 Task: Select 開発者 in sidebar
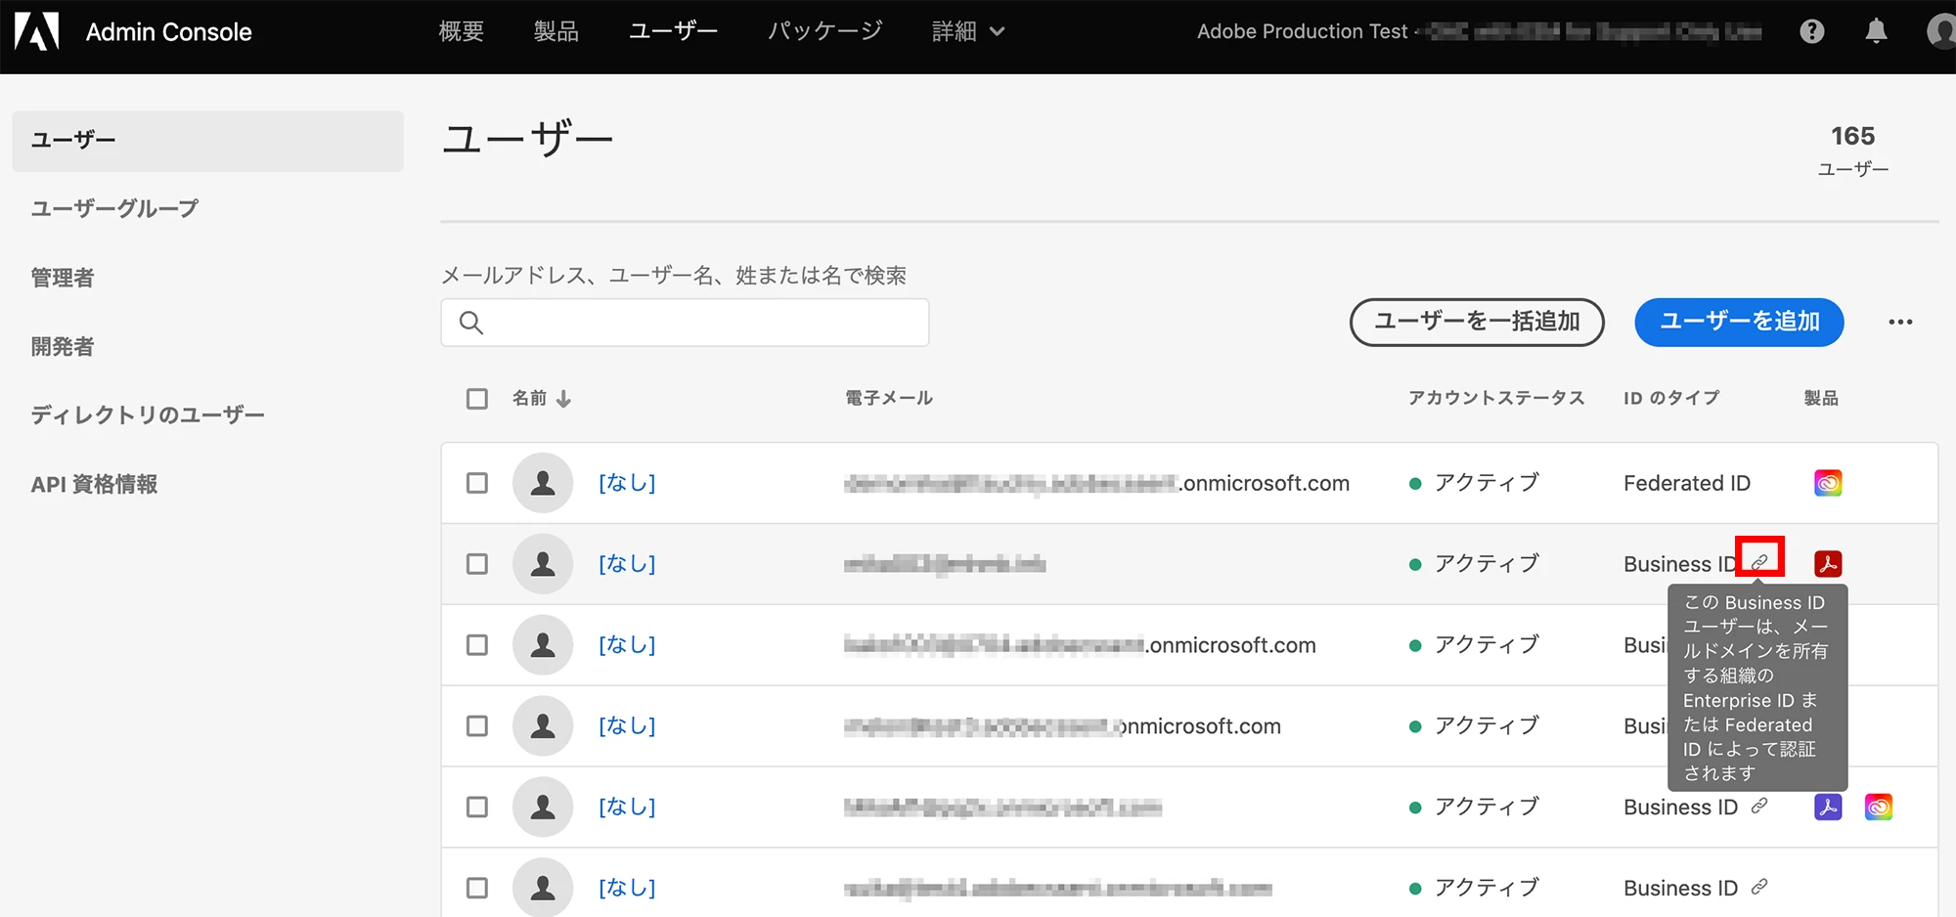63,346
